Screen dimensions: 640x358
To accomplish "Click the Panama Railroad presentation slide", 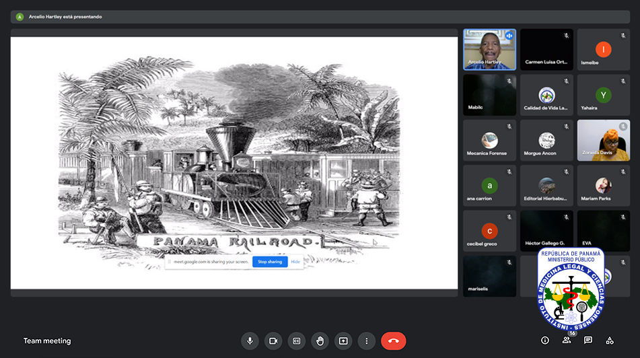I will pos(234,163).
